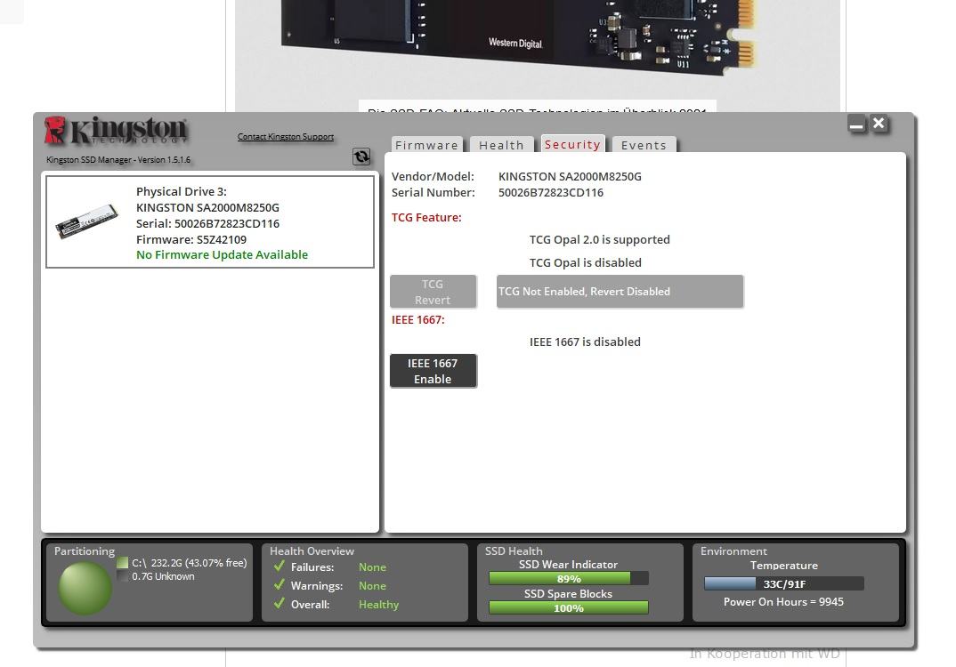Click the 0.7G Unknown partition entry
The height and width of the screenshot is (667, 956).
click(x=163, y=576)
